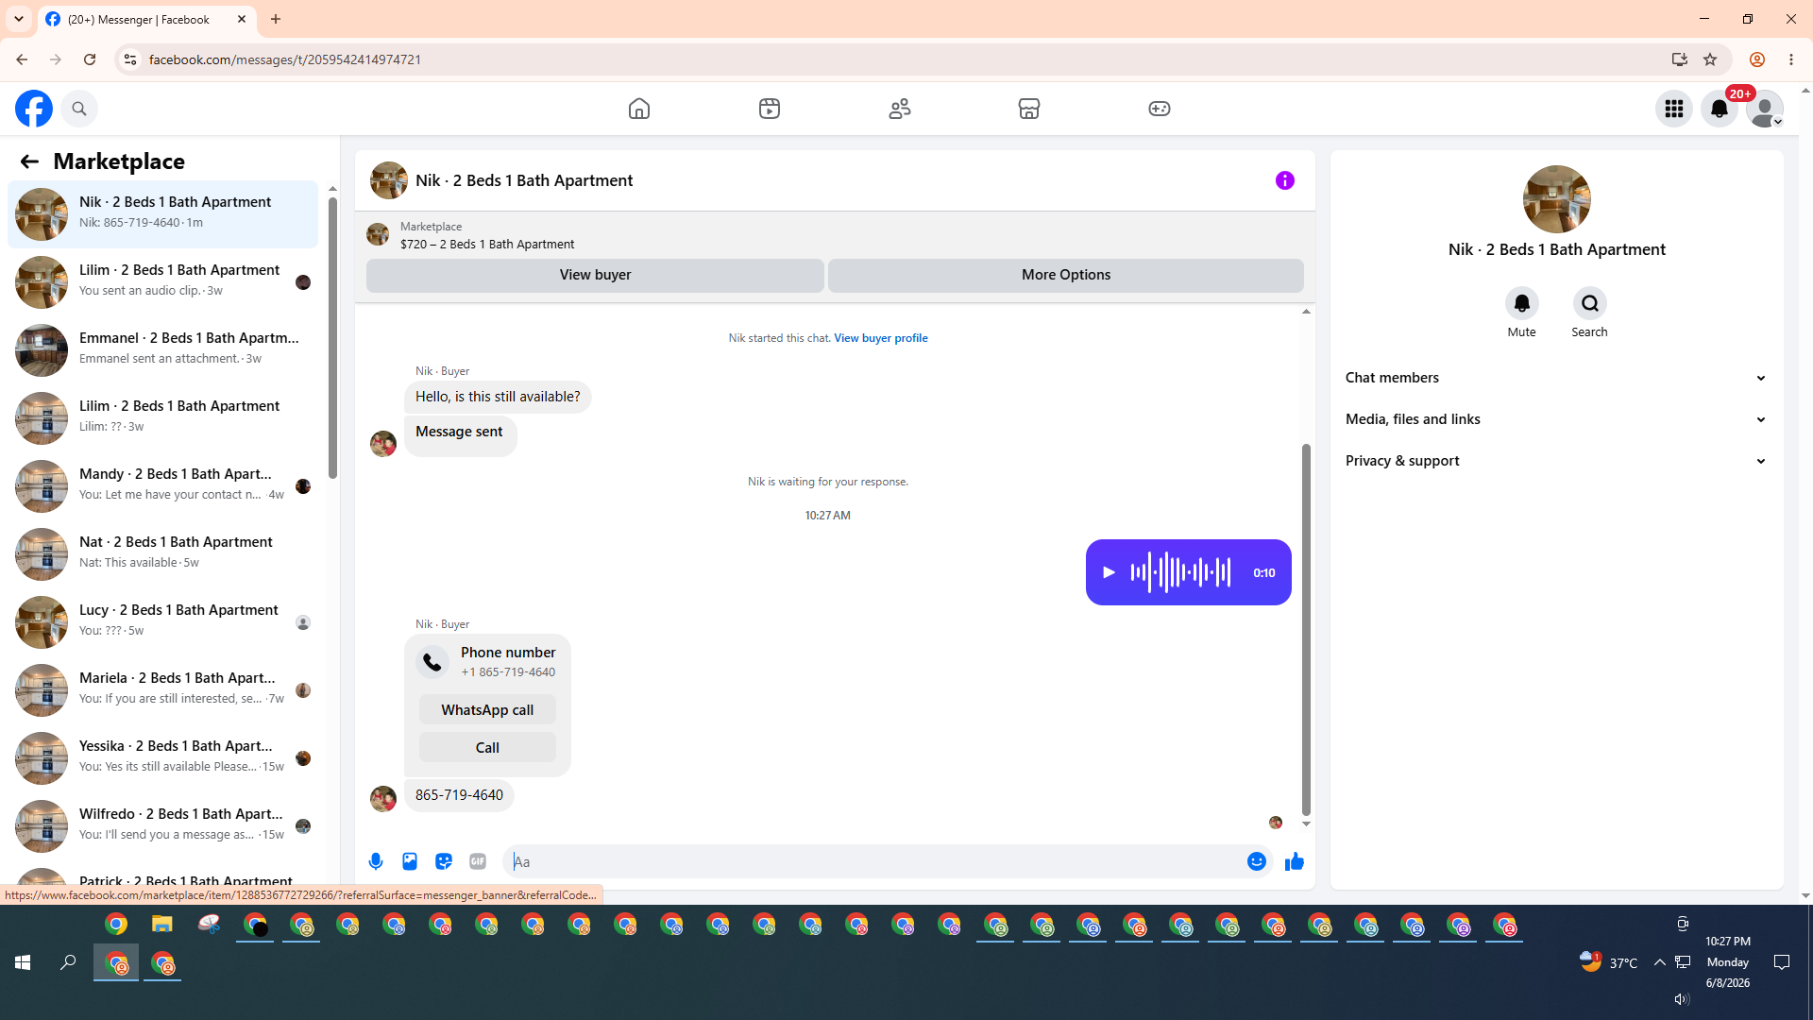Search within the conversation
1813x1020 pixels.
pyautogui.click(x=1590, y=303)
